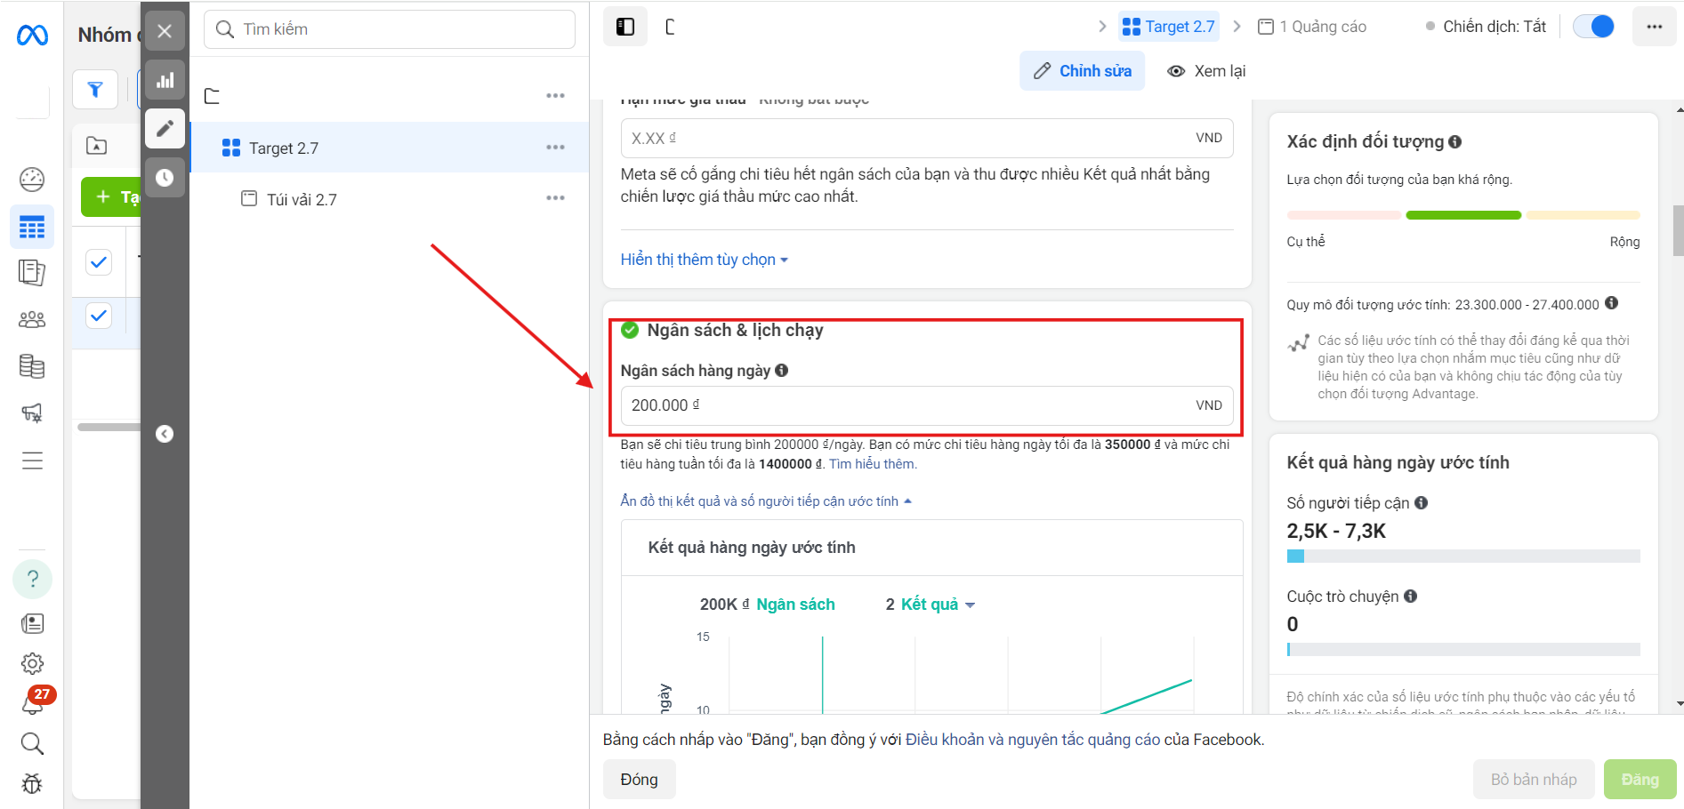Click the Cuộc trò chuyện progress bar

[1462, 650]
